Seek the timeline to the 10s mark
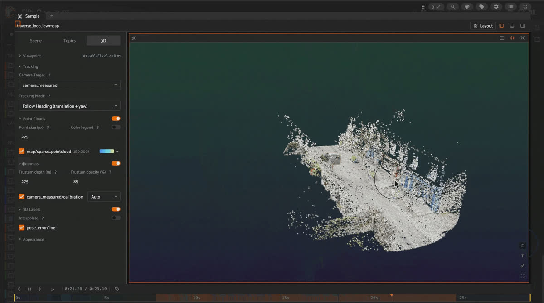 (197, 298)
